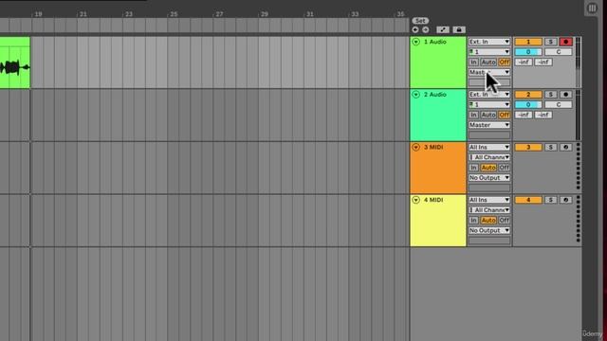607x341 pixels.
Task: Arm recording on 4 MIDI track
Action: pyautogui.click(x=565, y=200)
